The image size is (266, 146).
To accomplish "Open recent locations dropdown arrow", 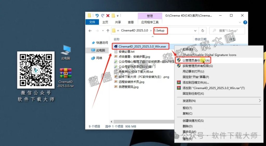I will coord(103,31).
